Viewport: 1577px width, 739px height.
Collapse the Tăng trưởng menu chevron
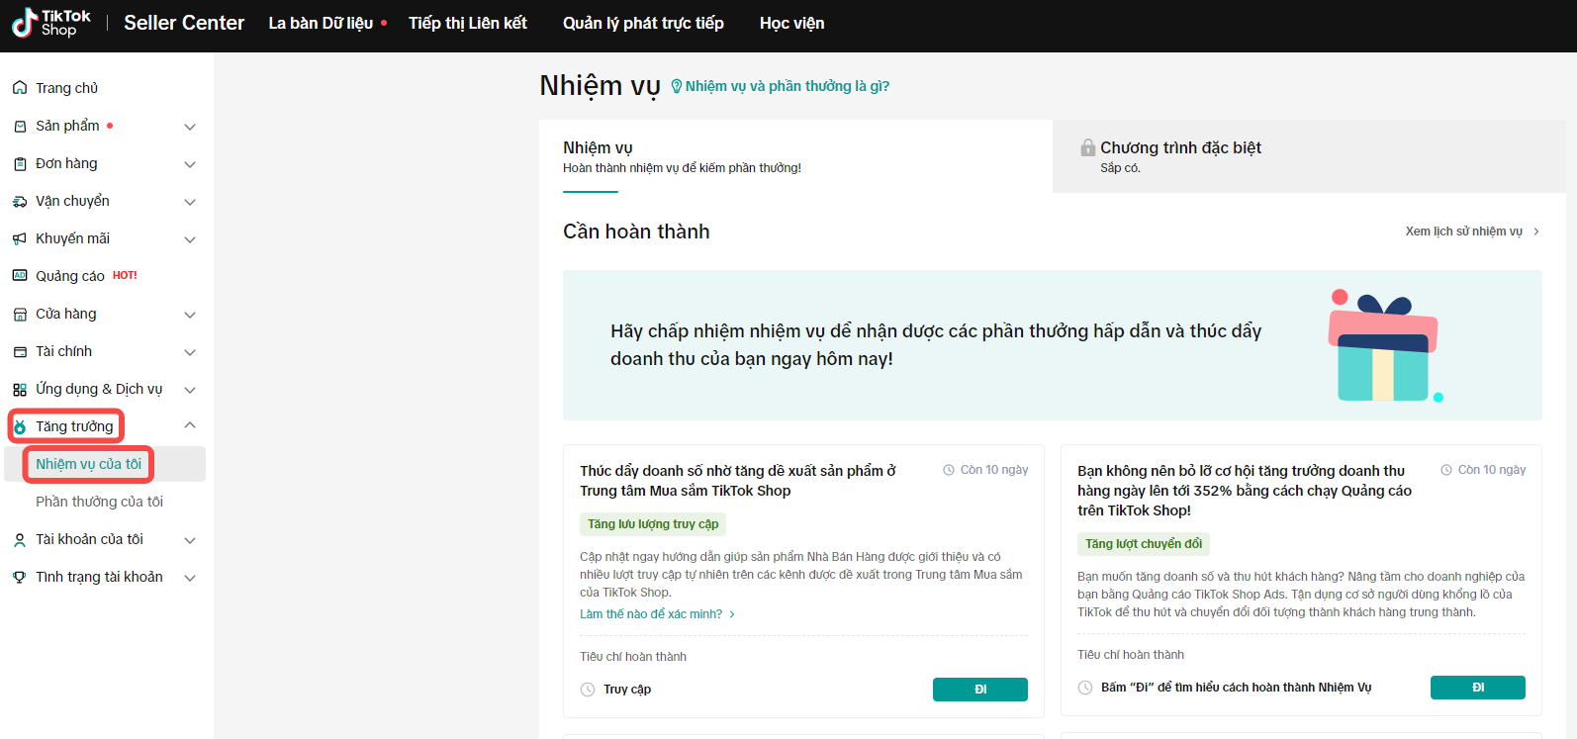[190, 425]
